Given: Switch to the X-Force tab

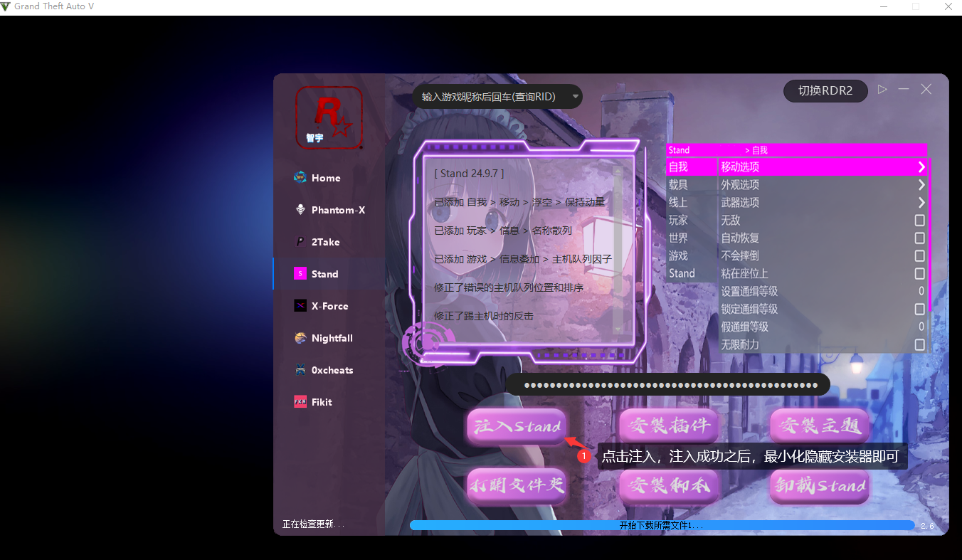Looking at the screenshot, I should point(330,306).
